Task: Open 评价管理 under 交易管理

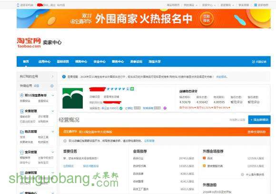Action: (43, 117)
